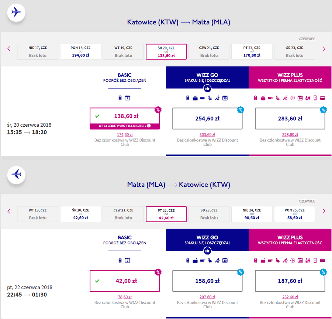Click calendar 2 icon under outbound BASIC
332x319 pixels.
127,98
